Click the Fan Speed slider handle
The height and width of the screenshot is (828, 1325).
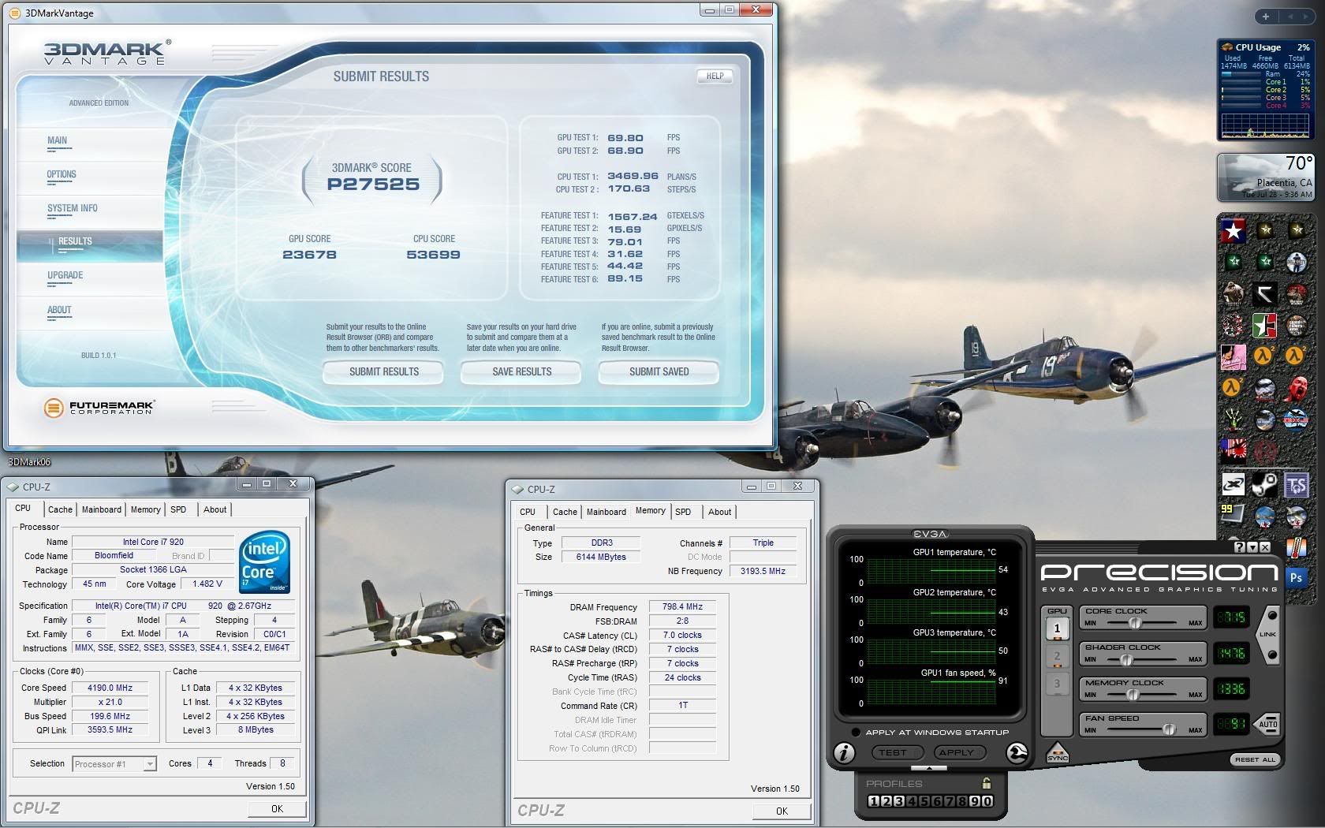pyautogui.click(x=1169, y=729)
